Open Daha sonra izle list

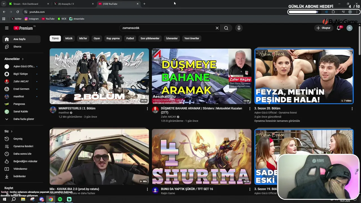(x=21, y=154)
